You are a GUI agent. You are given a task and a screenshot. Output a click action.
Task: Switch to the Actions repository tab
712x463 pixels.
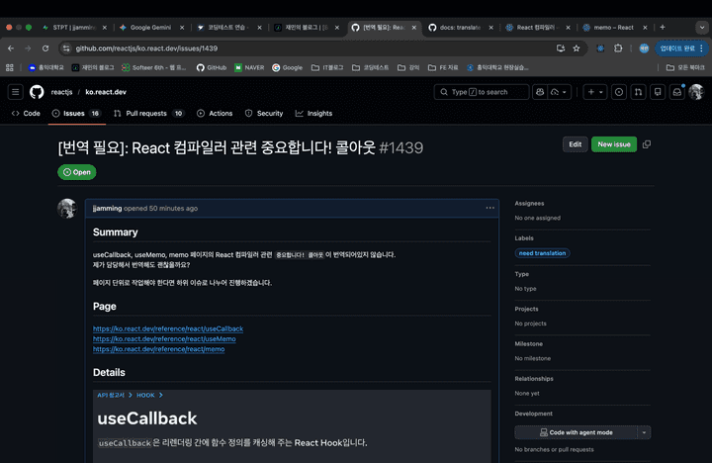coord(216,114)
